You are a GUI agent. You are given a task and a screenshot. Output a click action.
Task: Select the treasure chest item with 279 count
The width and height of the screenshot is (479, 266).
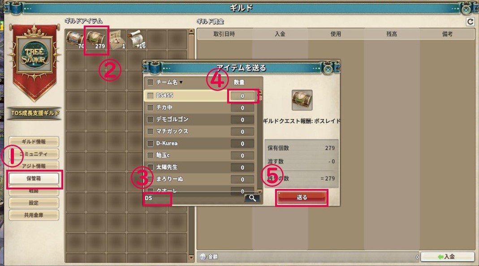coord(96,40)
